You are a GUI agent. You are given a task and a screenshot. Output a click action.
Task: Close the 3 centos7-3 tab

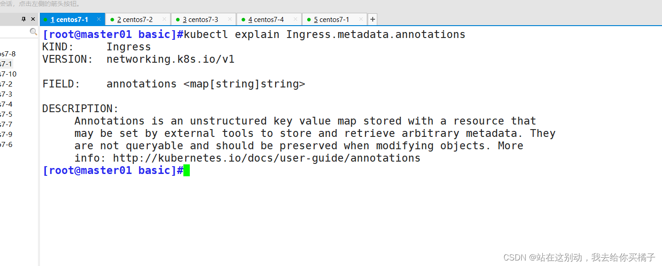point(230,19)
